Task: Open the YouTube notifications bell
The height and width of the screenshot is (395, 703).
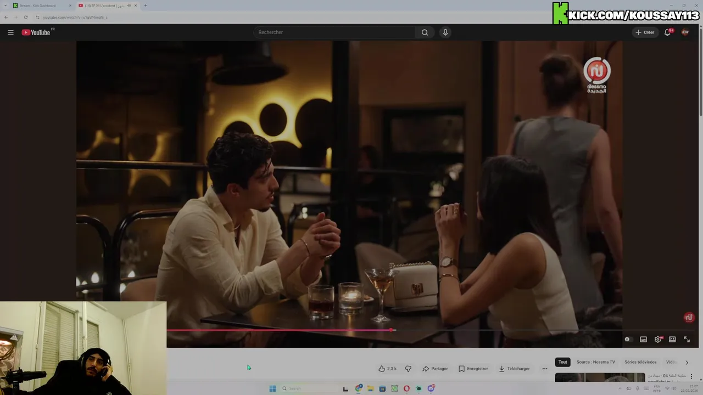Action: point(668,32)
